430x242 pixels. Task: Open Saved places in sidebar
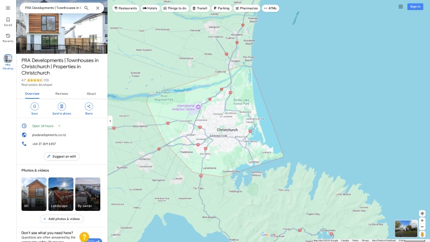[x=8, y=22]
